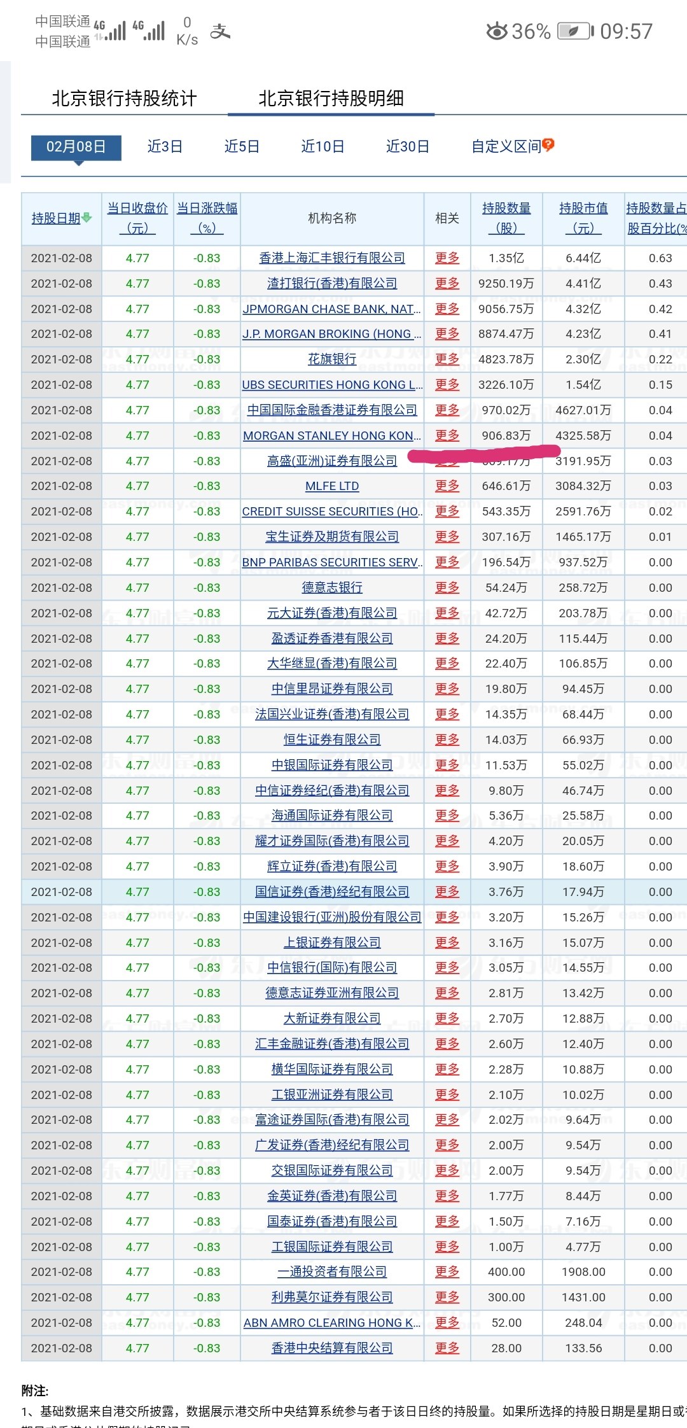Click 更多 in 上银证券有限公司 row

[x=447, y=943]
